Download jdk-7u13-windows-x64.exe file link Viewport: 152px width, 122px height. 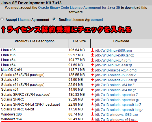[x=116, y=119]
